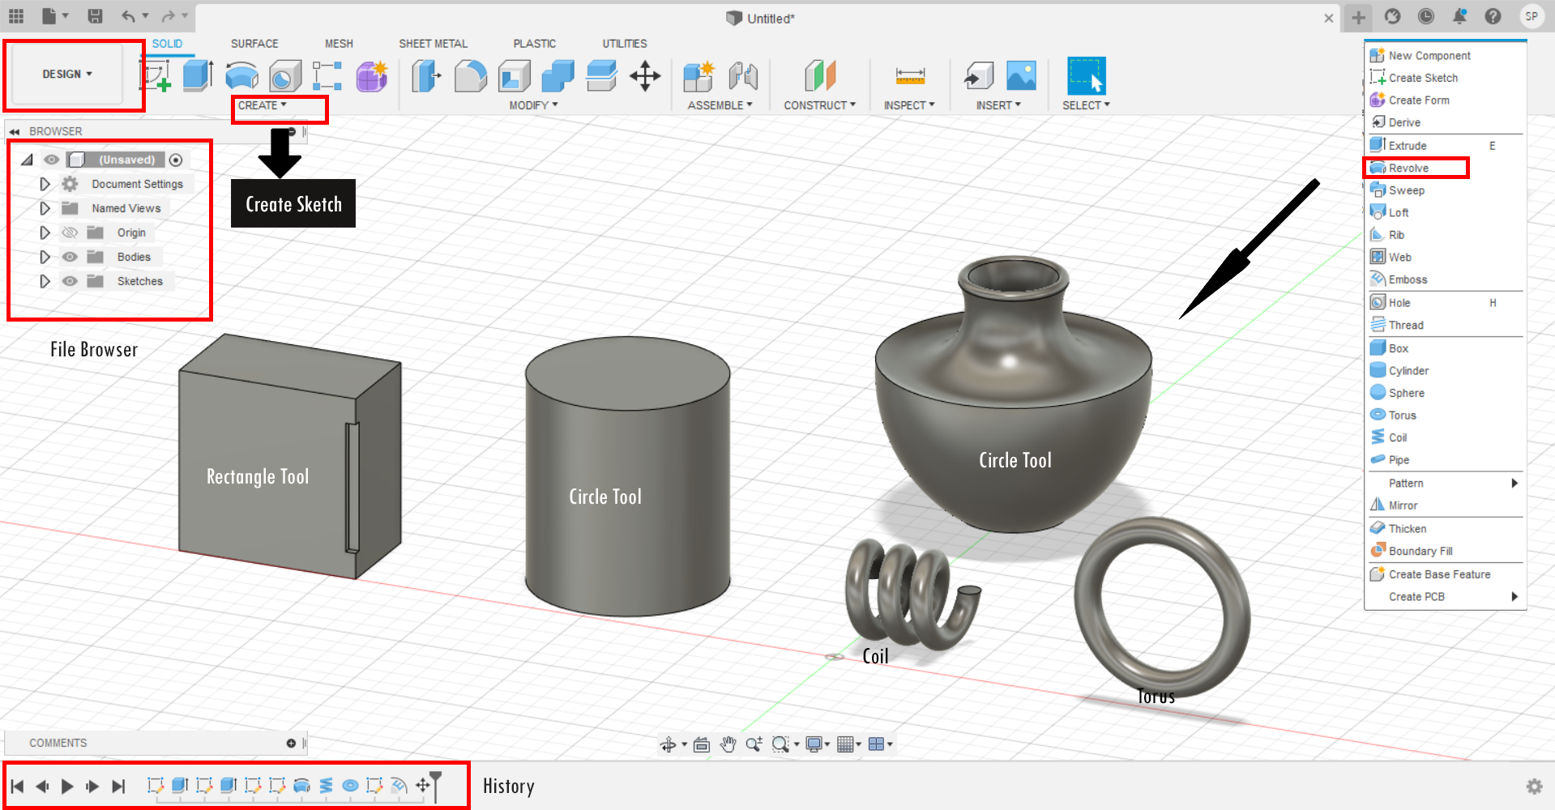This screenshot has height=810, width=1555.
Task: Collapse the Unsaved root component tree
Action: tap(28, 160)
